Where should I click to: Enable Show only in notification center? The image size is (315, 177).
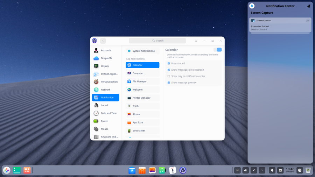click(x=169, y=76)
